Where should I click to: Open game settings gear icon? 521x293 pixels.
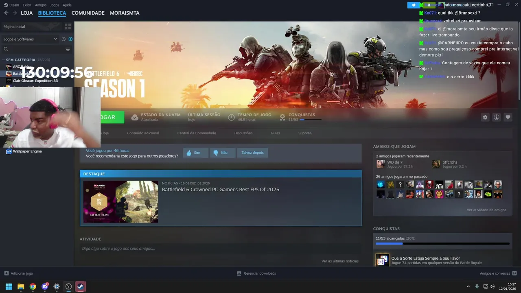pos(485,117)
